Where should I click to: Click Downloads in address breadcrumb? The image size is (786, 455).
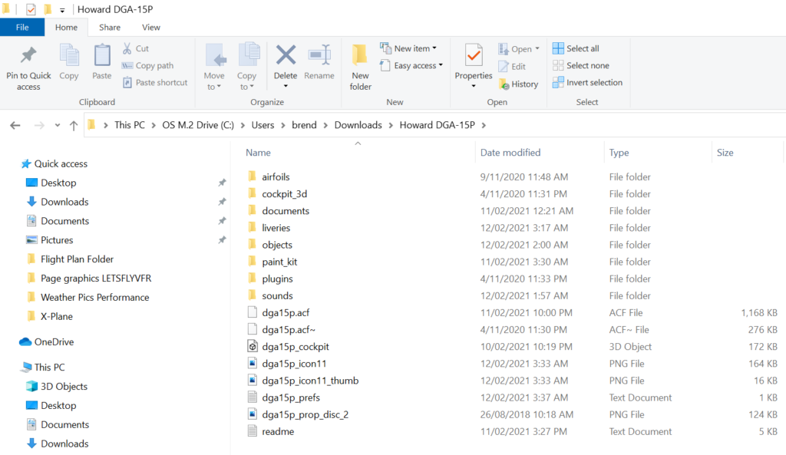(358, 125)
